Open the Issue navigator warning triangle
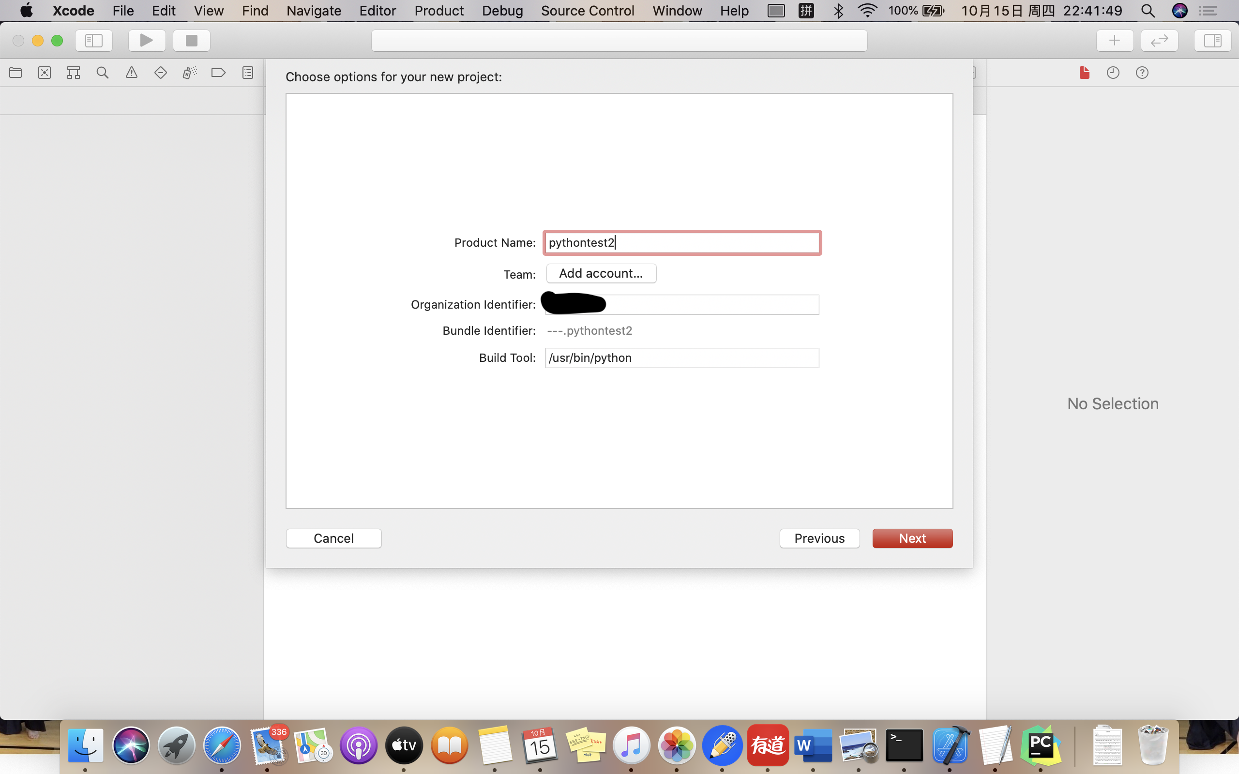 (132, 72)
